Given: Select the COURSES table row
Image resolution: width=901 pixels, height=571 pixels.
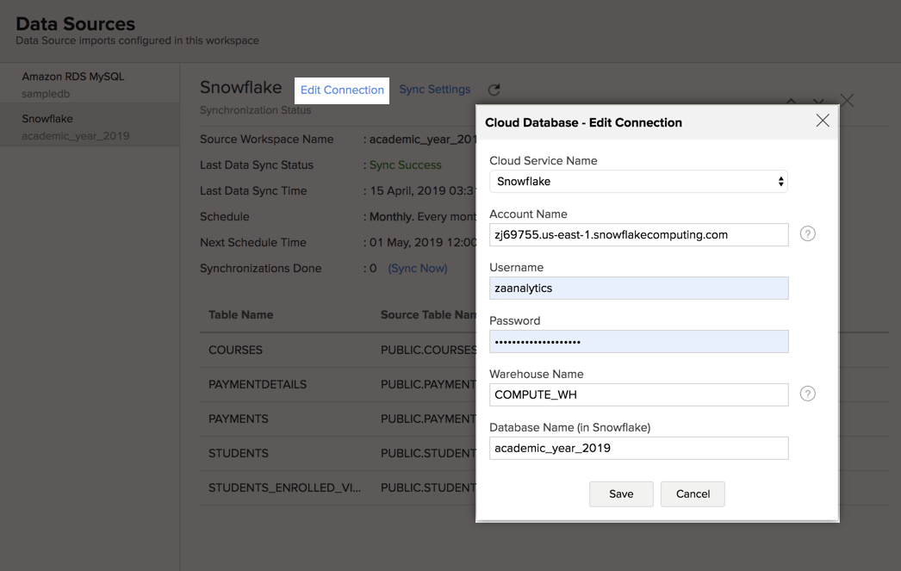Looking at the screenshot, I should pos(235,350).
